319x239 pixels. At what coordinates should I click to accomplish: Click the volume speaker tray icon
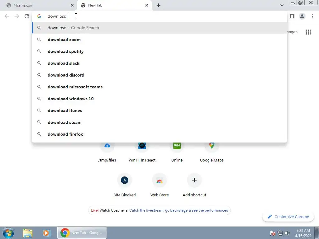[x=288, y=233]
